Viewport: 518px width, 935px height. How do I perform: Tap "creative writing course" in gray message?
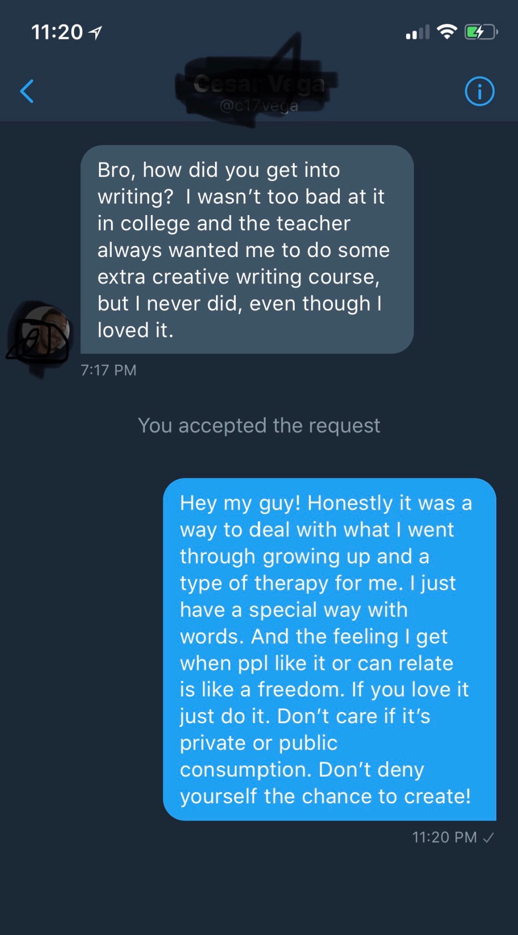pyautogui.click(x=265, y=277)
